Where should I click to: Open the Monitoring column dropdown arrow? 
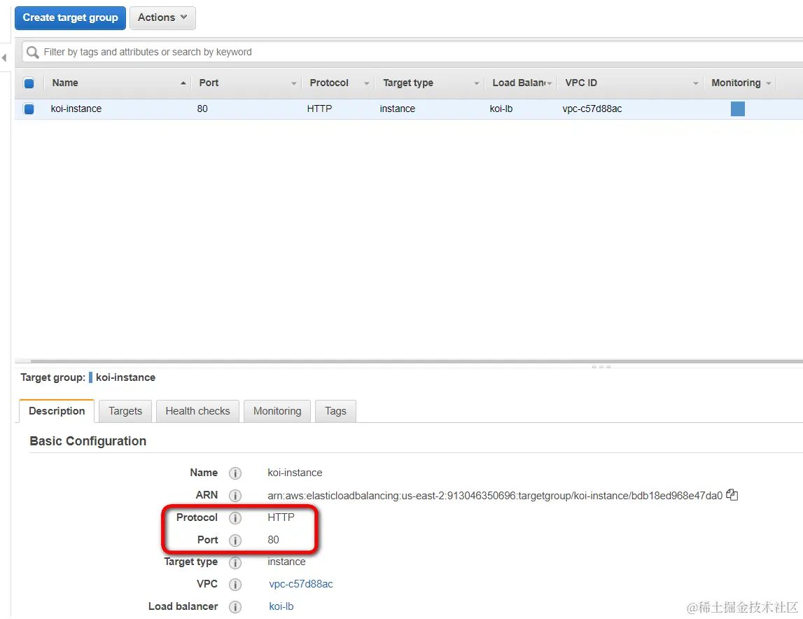tap(769, 83)
